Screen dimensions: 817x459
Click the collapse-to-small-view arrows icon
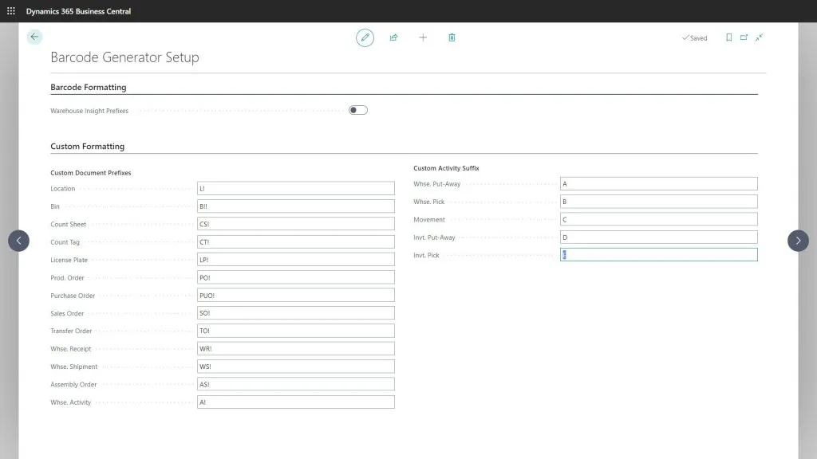click(759, 37)
